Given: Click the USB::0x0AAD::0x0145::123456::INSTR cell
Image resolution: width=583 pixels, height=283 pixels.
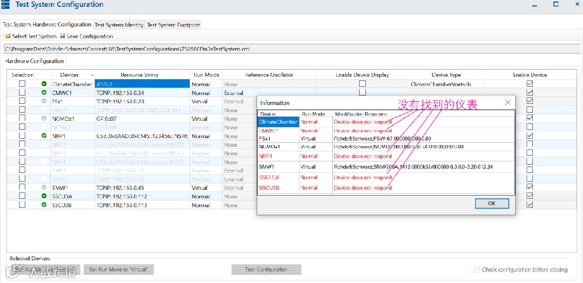Looking at the screenshot, I should point(142,136).
